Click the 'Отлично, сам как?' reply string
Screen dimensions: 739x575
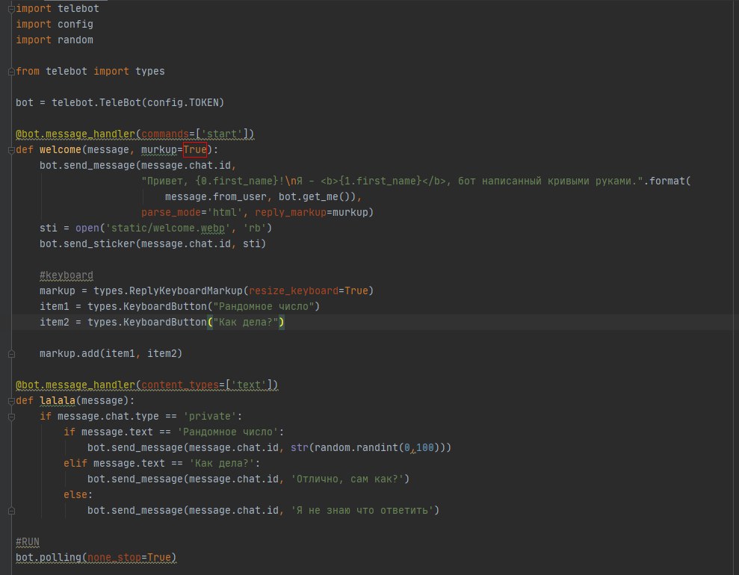[347, 479]
